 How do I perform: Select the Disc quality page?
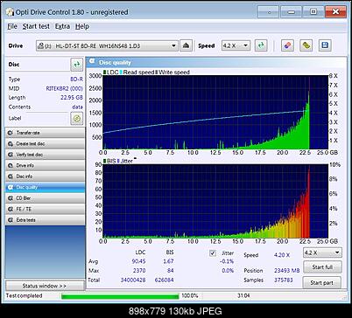tap(45, 187)
